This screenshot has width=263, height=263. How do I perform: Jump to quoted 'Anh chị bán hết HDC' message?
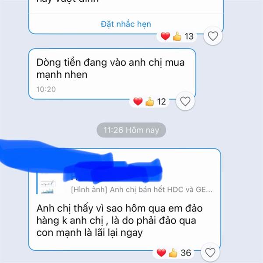click(142, 189)
